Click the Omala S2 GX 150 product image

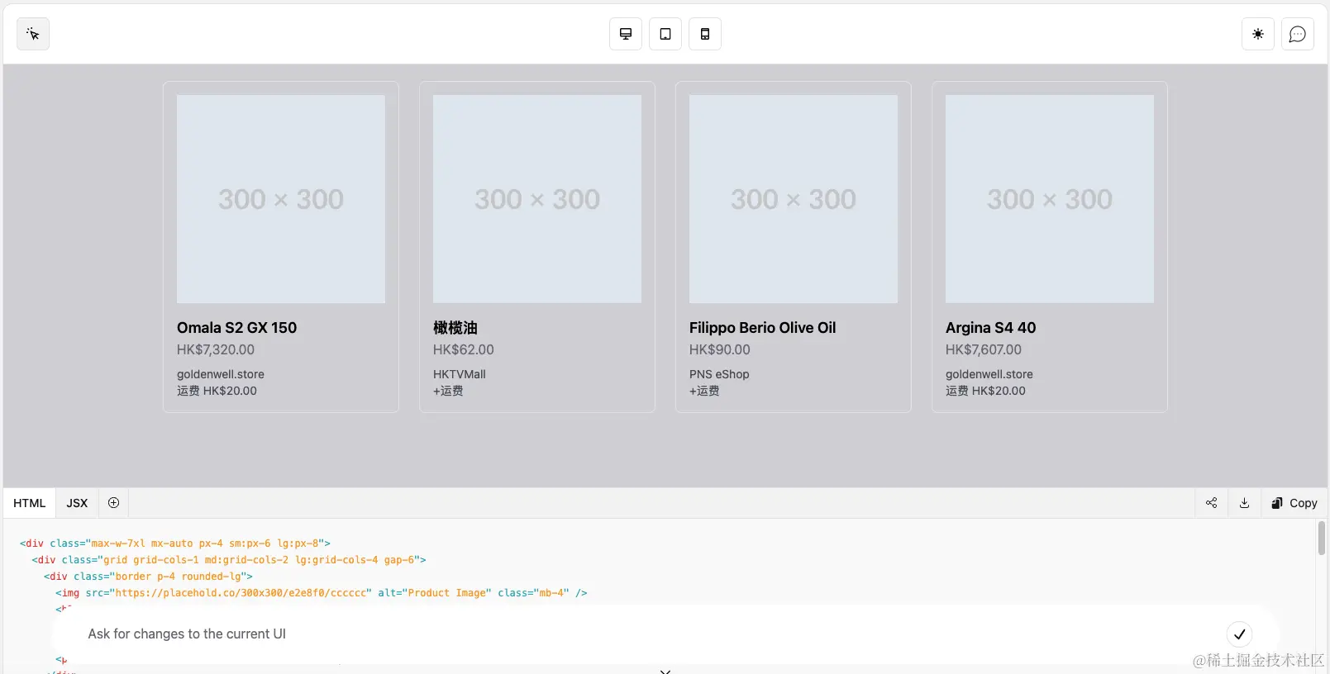click(x=281, y=199)
